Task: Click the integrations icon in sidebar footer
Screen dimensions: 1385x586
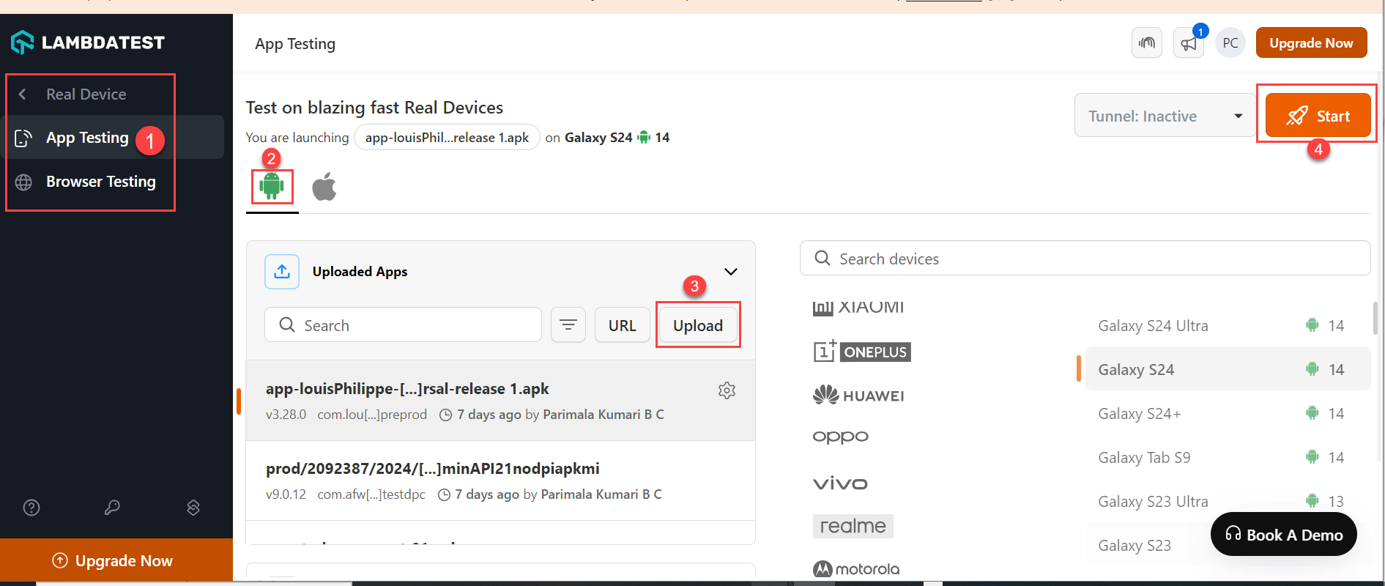Action: (193, 508)
